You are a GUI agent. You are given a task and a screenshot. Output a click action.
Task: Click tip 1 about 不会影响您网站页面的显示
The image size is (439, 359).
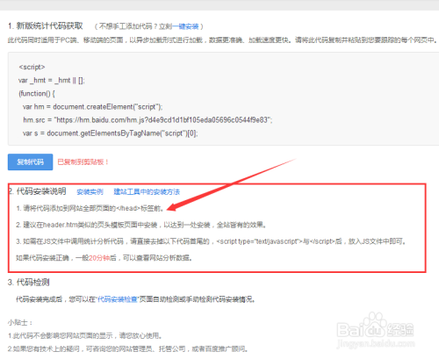point(85,335)
